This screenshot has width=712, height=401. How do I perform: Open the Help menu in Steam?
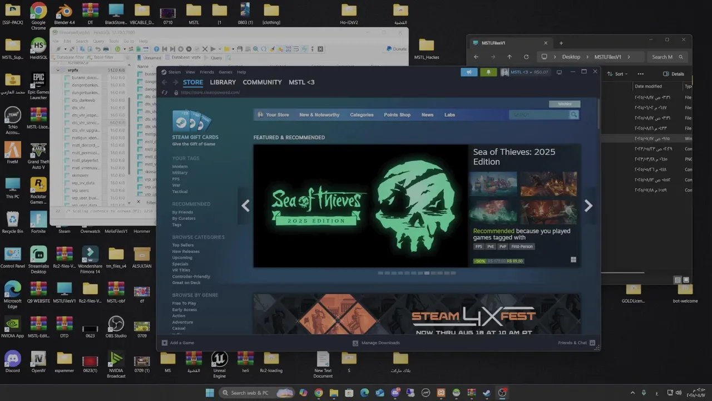241,72
